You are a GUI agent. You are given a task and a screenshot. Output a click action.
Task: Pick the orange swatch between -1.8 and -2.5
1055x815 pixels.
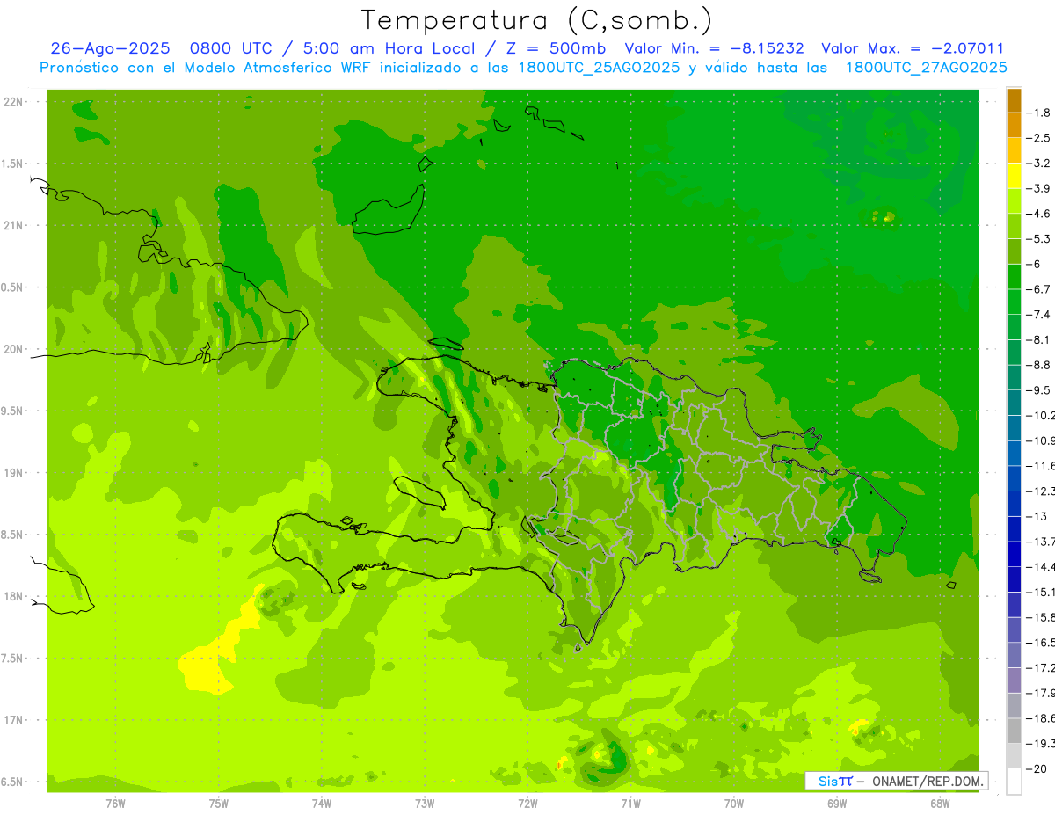click(x=1014, y=126)
